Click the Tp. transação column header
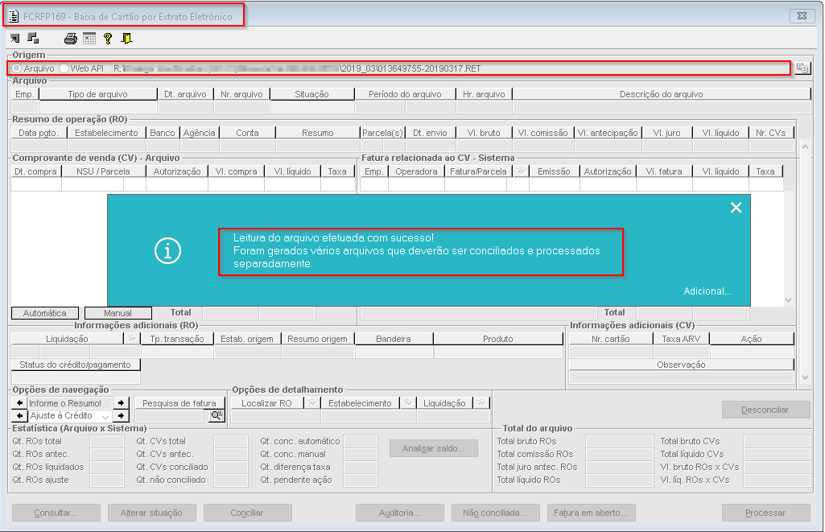The height and width of the screenshot is (532, 825). [x=177, y=339]
